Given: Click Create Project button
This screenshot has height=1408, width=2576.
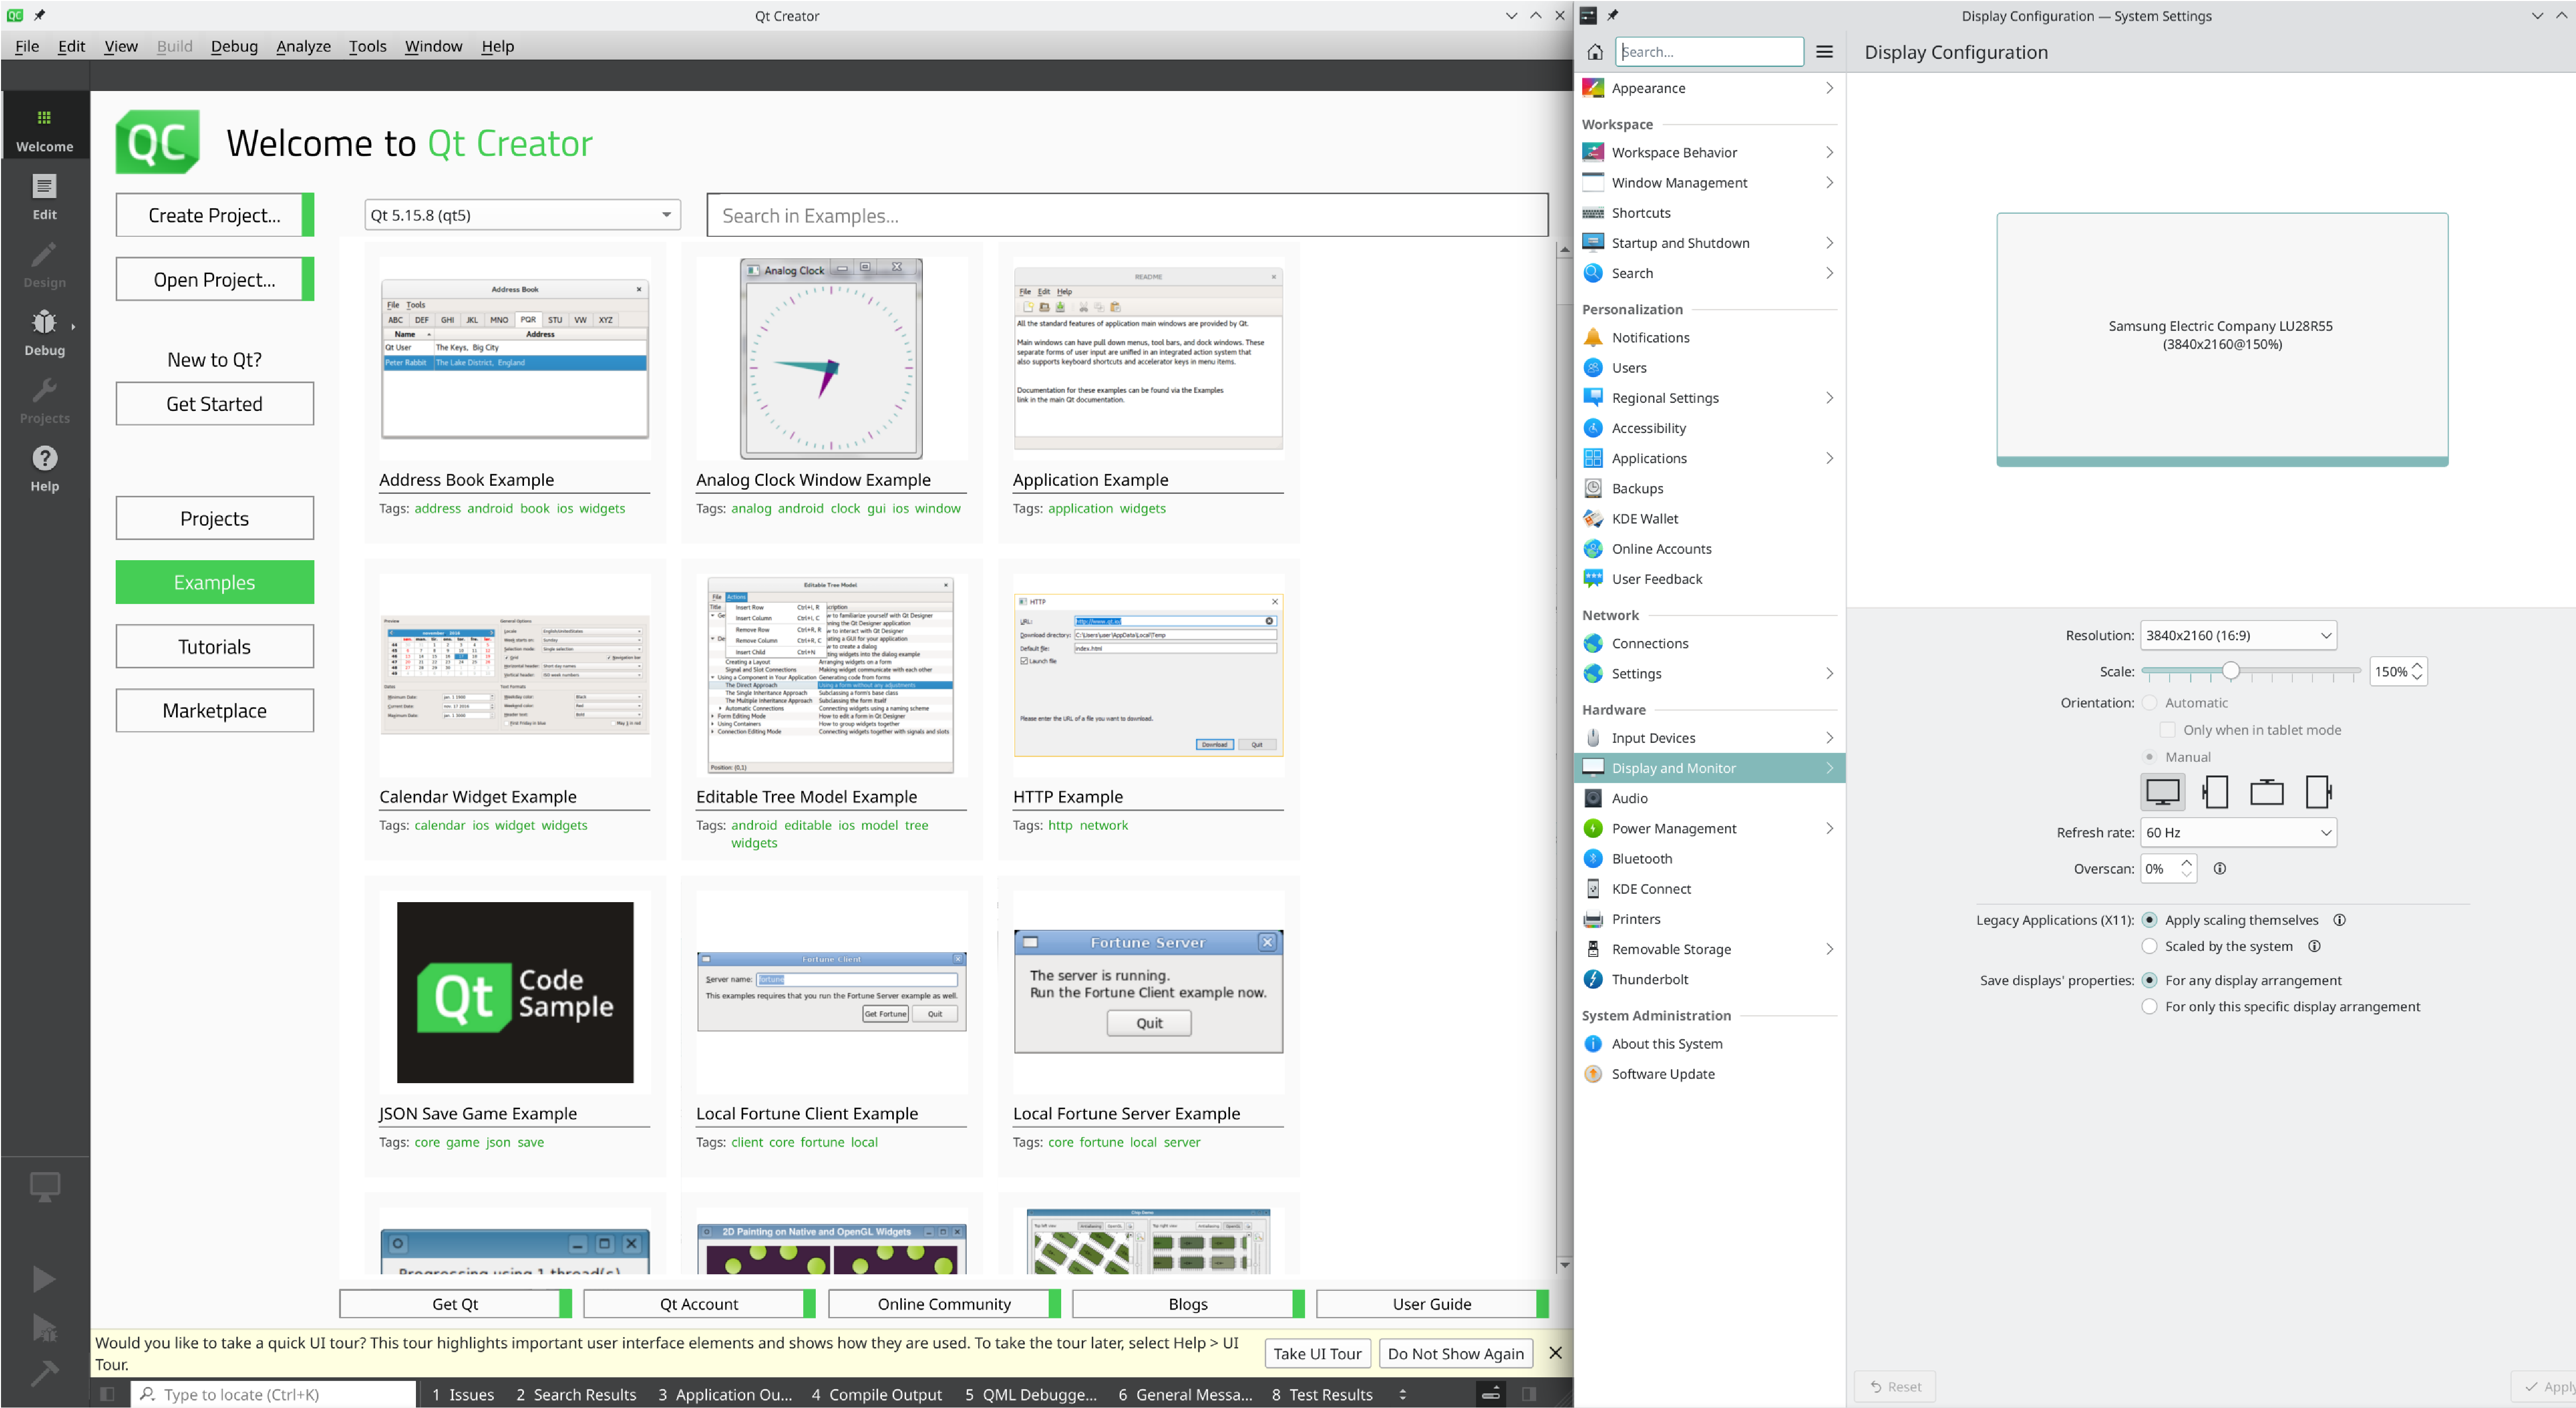Looking at the screenshot, I should click(x=214, y=215).
